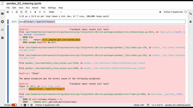This screenshot has height=108, width=193.
Task: Click the [67]: cell prompt label
Action: click(14, 22)
